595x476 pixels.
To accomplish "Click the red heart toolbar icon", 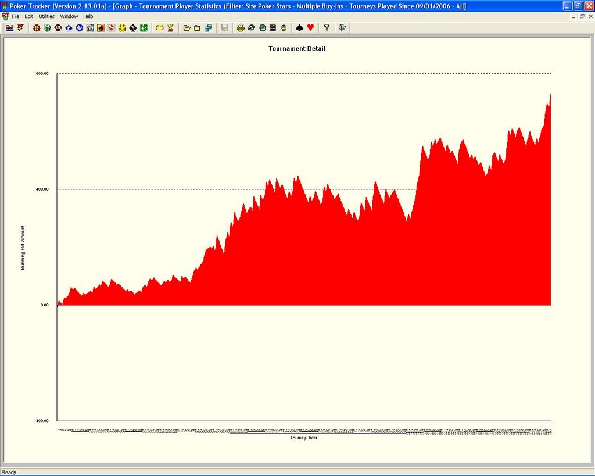I will coord(310,28).
